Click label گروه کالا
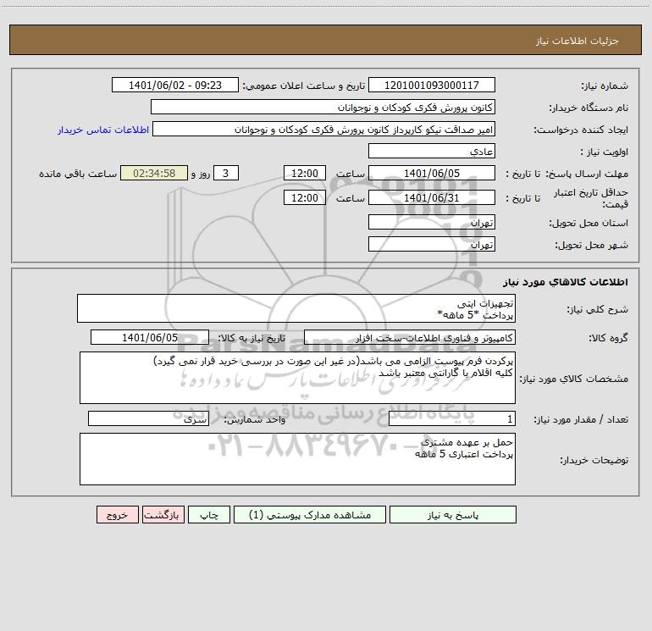 pos(608,338)
